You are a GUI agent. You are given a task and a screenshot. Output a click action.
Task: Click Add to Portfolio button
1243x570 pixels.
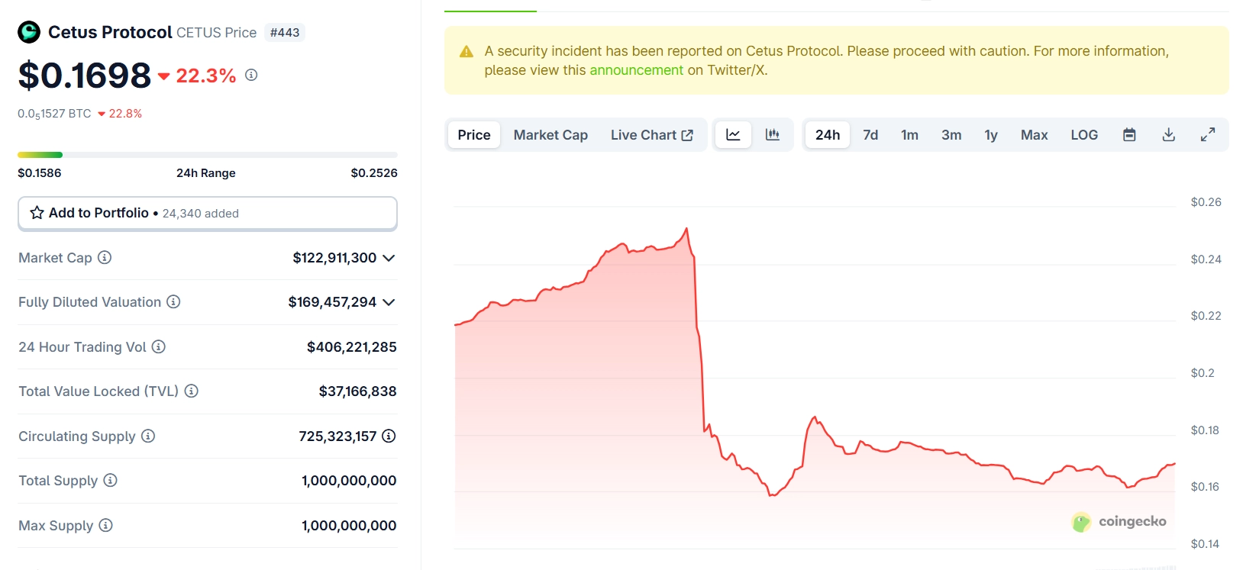(x=207, y=213)
